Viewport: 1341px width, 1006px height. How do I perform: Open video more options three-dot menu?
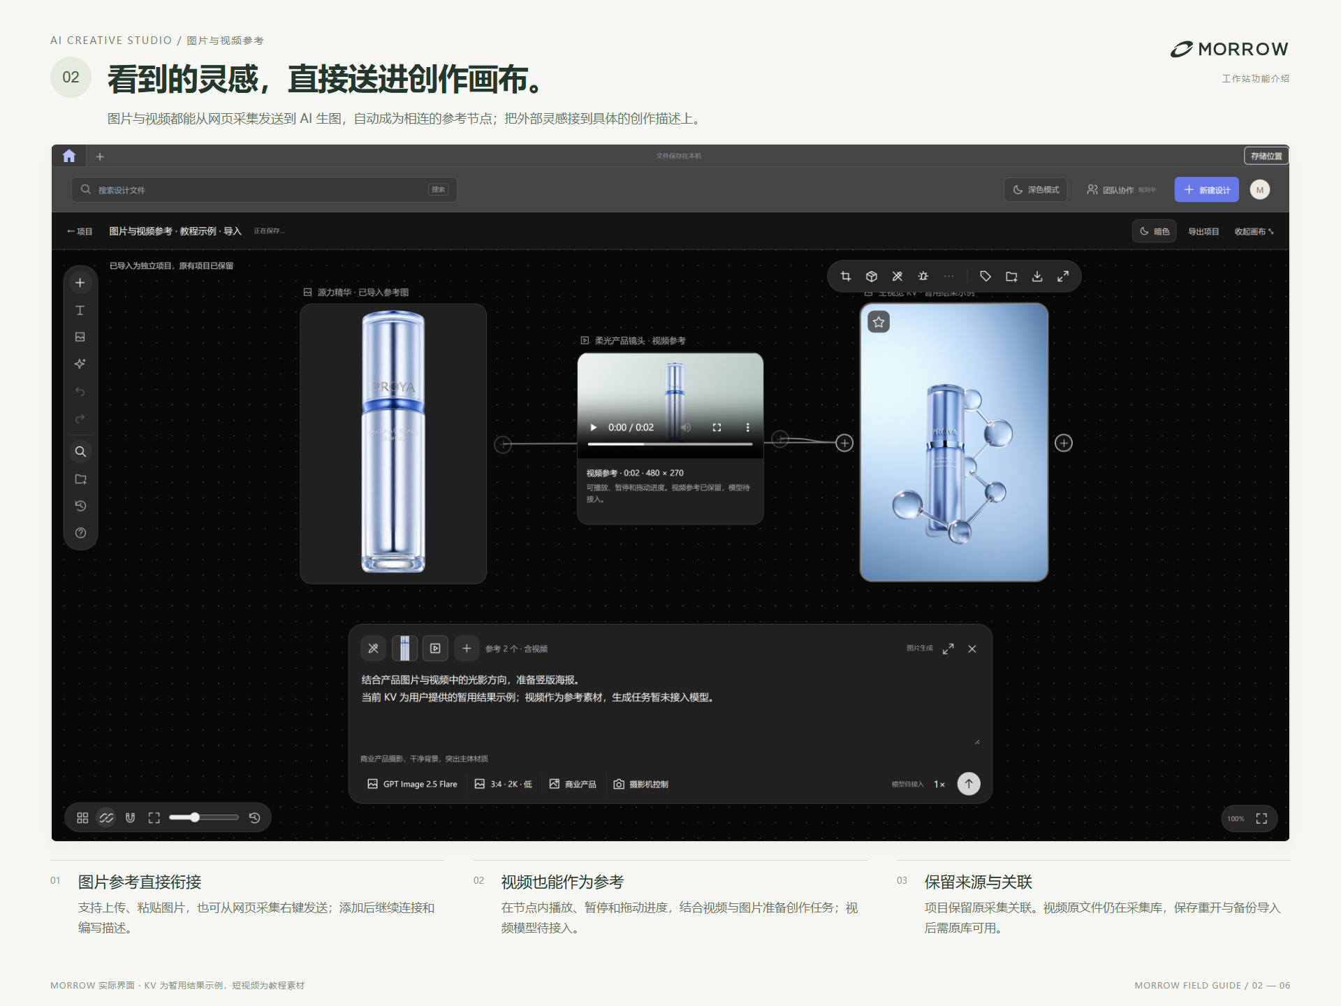pos(747,428)
